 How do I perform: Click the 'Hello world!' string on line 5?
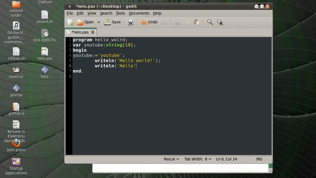[136, 60]
